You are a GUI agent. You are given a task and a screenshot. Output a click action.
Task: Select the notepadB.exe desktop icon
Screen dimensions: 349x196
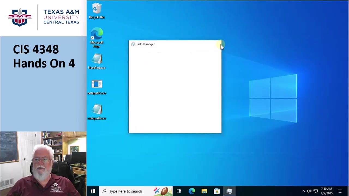point(97,112)
